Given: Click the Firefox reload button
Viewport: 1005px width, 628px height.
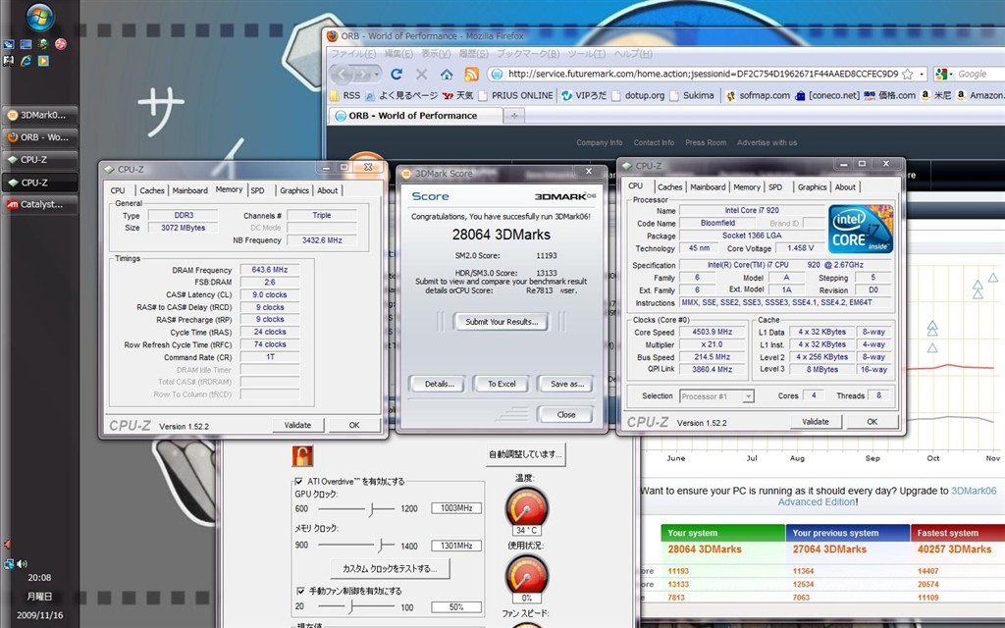Looking at the screenshot, I should point(397,74).
